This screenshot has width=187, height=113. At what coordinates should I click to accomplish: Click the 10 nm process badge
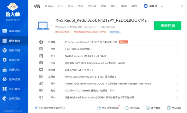pyautogui.click(x=124, y=42)
